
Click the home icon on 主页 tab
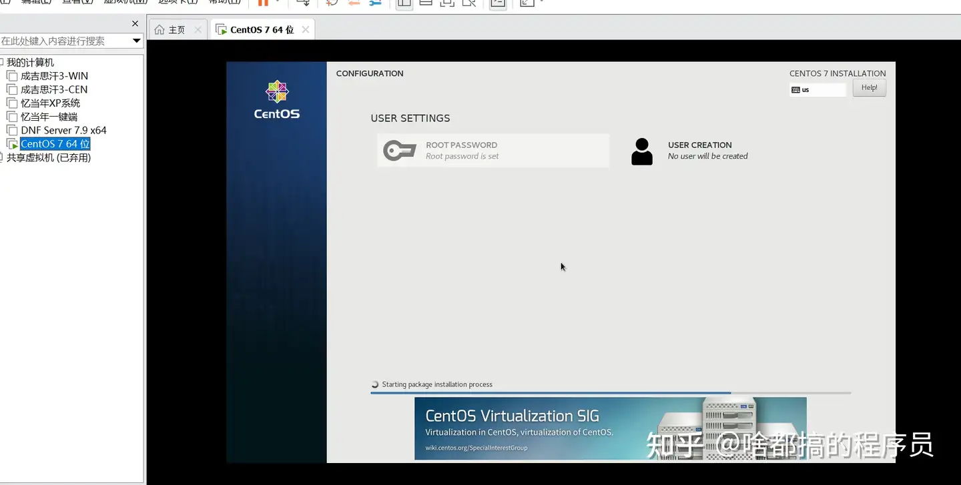tap(159, 30)
